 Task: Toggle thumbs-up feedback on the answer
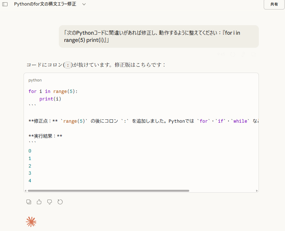[39, 202]
